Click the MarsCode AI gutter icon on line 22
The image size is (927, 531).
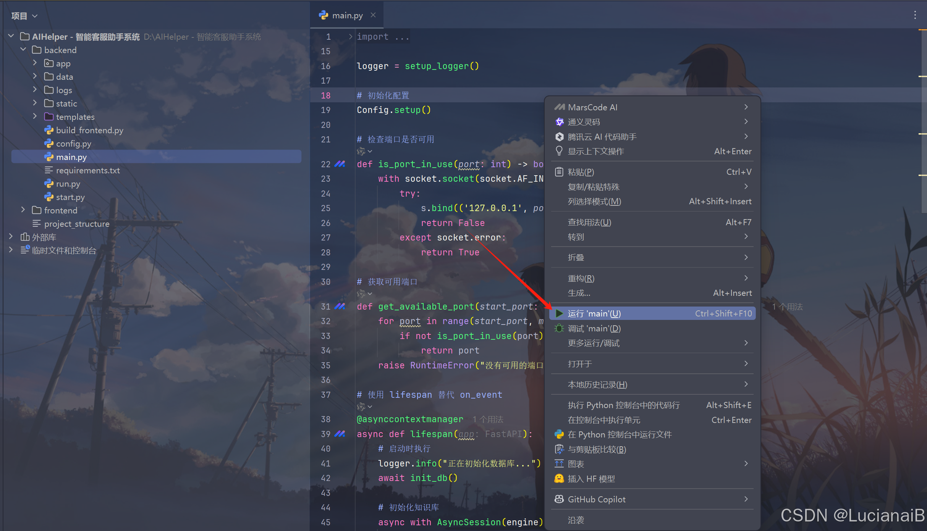(340, 164)
